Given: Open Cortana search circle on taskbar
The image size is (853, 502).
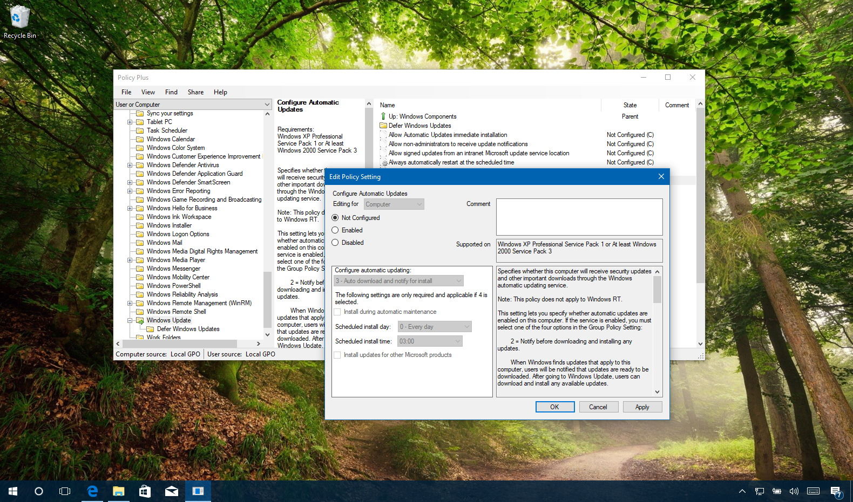Looking at the screenshot, I should (39, 491).
